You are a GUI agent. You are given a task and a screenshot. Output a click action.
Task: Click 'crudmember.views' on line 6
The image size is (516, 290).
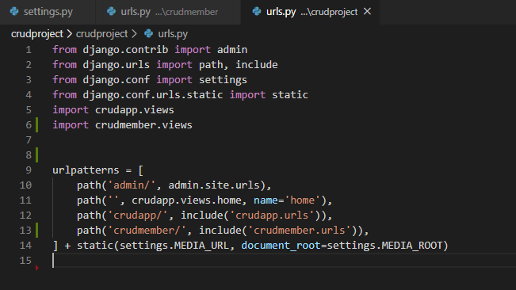pos(143,125)
